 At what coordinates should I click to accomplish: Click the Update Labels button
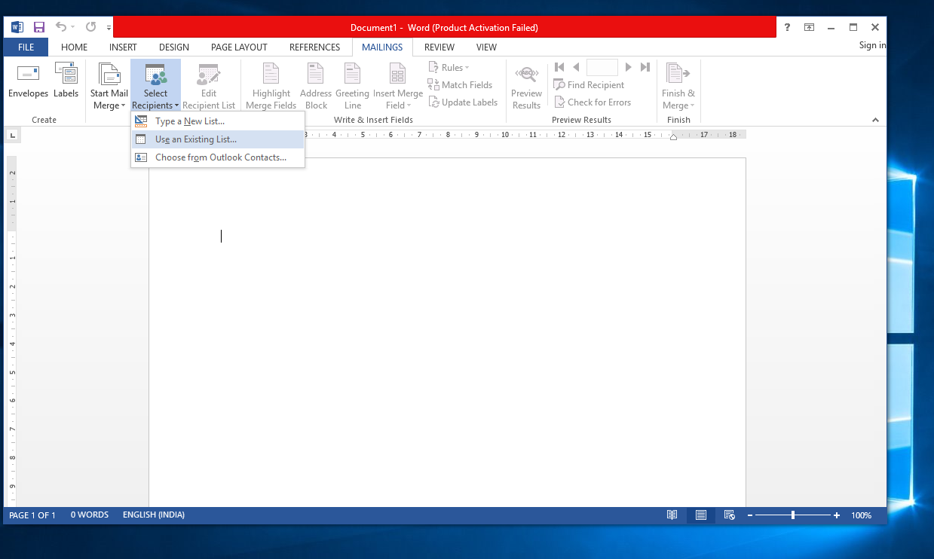click(x=463, y=102)
